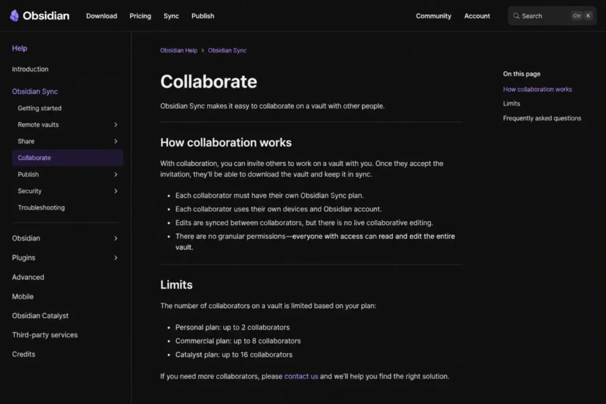This screenshot has width=606, height=404.
Task: Click the contact us link
Action: tap(301, 376)
